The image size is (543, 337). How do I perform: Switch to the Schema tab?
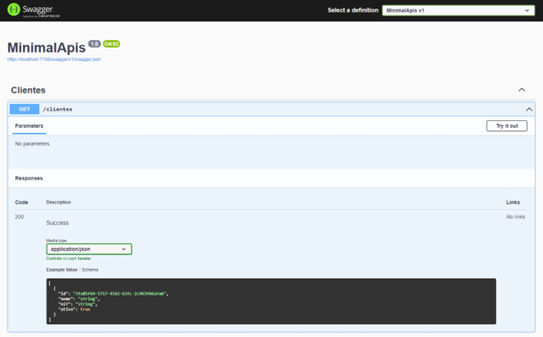pyautogui.click(x=90, y=270)
